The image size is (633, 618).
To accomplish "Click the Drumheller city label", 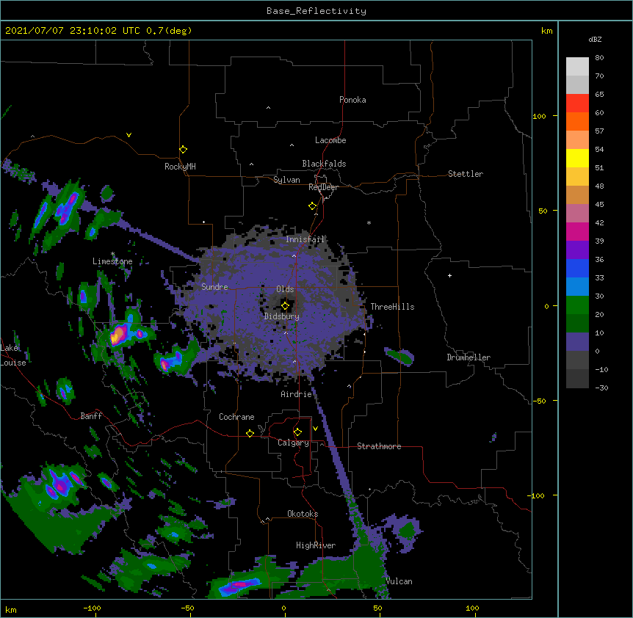I will (469, 357).
